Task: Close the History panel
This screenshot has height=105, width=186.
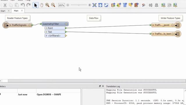Action: (x=103, y=86)
